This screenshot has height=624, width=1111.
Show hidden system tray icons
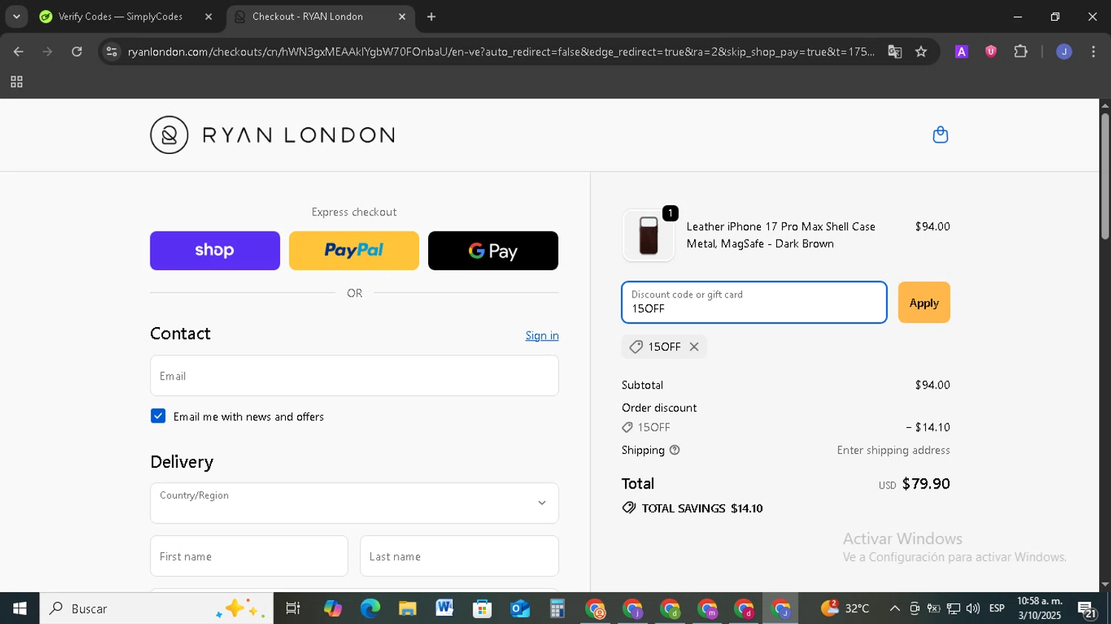point(895,608)
